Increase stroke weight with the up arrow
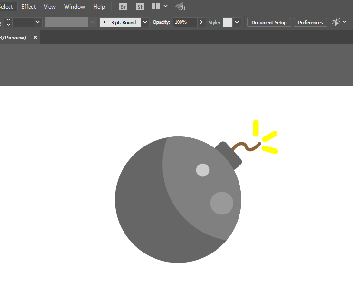This screenshot has width=353, height=292. pyautogui.click(x=9, y=20)
